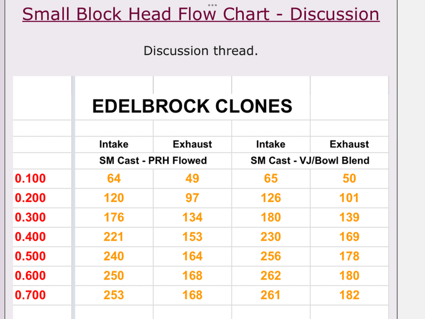
Task: Click the first Intake column header
Action: tap(114, 144)
